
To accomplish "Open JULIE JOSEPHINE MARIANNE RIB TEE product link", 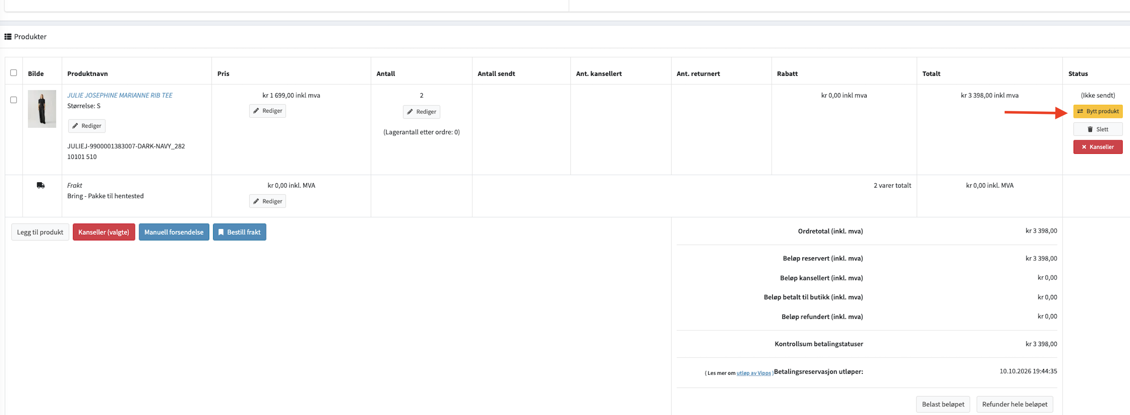I will click(x=119, y=95).
